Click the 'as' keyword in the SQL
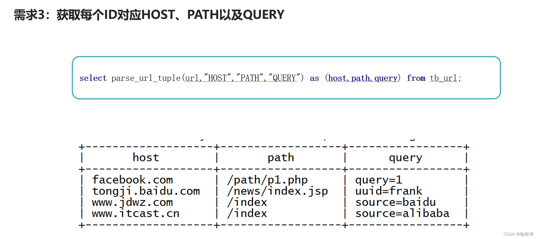 314,78
